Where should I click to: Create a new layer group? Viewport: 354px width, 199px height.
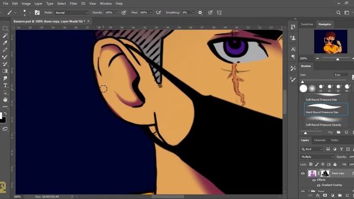coord(340,195)
